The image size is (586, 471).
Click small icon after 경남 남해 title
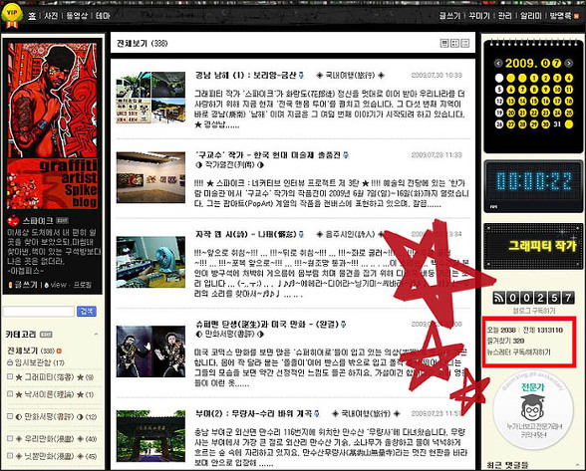pos(301,76)
